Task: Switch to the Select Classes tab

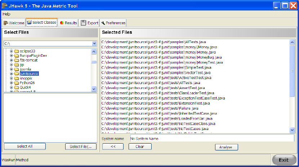Action: click(42, 22)
